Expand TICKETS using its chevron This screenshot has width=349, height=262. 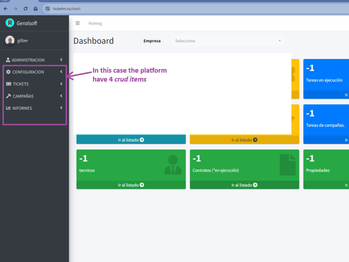coord(61,84)
